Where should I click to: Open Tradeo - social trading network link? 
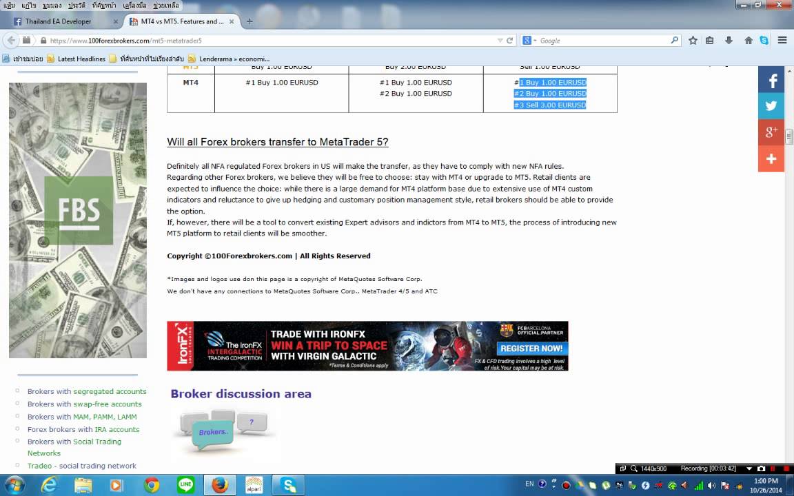pyautogui.click(x=81, y=466)
